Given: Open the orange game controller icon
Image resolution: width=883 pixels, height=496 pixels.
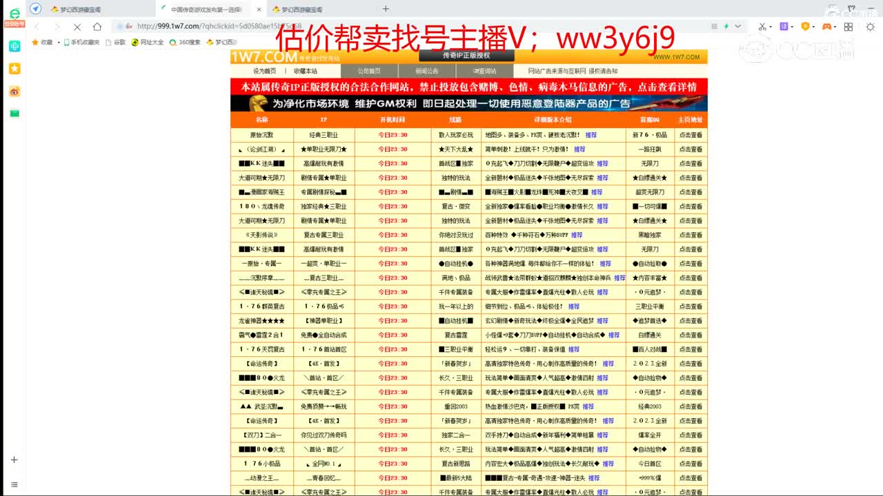Looking at the screenshot, I should 827,27.
